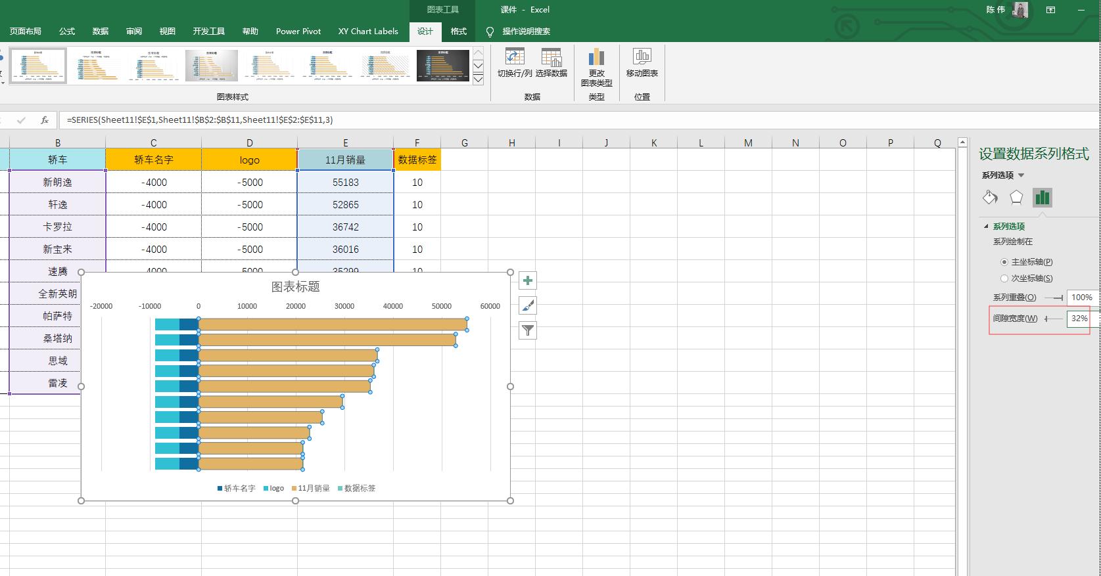Adjust the Gap Width (间隙宽度) slider
This screenshot has height=576, width=1101.
(1047, 319)
